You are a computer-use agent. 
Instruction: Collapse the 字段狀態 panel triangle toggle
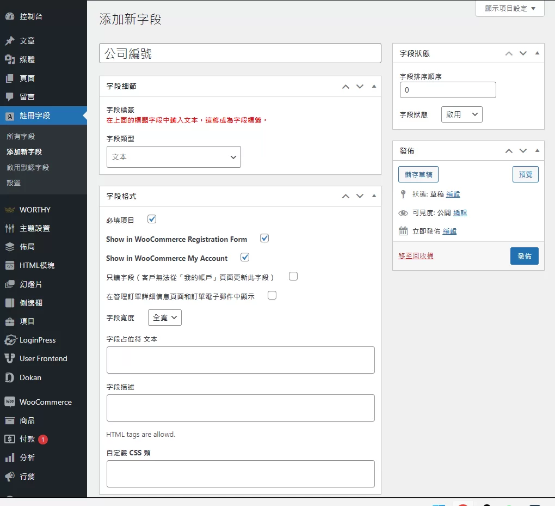point(537,53)
